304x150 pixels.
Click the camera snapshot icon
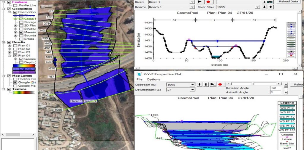270,2
